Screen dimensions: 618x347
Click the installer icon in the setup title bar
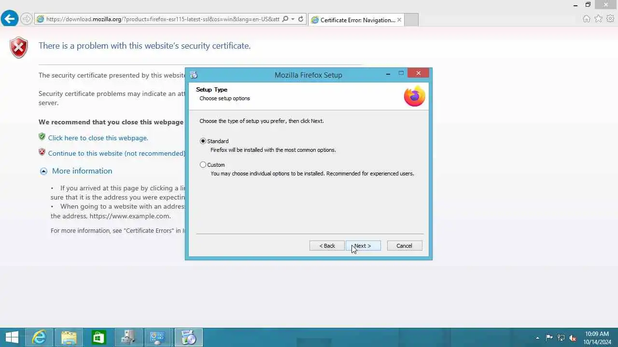pos(194,75)
